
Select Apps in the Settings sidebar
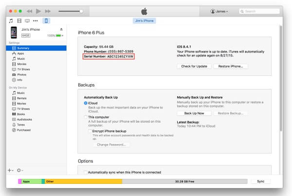(x=20, y=53)
